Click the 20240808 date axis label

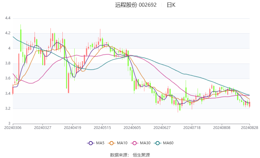point(222,128)
